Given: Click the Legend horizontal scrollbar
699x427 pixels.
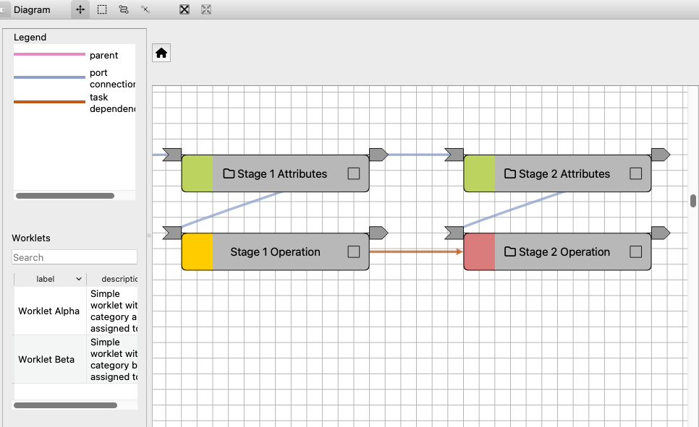Looking at the screenshot, I should click(65, 196).
